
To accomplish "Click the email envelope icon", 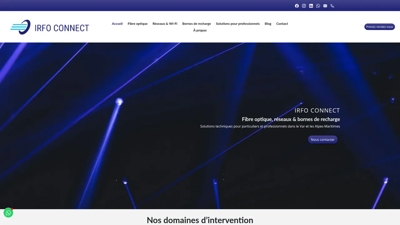I will [x=325, y=6].
